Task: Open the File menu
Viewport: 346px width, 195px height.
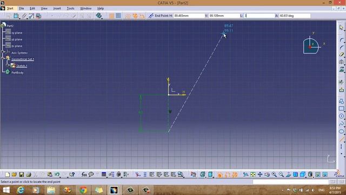Action: pos(22,9)
